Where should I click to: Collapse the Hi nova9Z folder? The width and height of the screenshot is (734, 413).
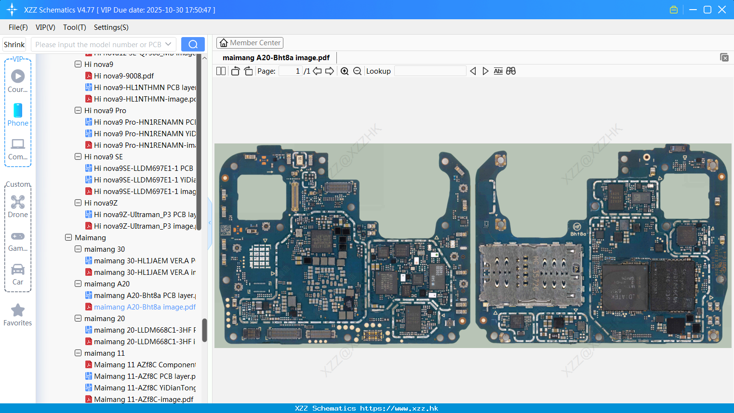78,203
